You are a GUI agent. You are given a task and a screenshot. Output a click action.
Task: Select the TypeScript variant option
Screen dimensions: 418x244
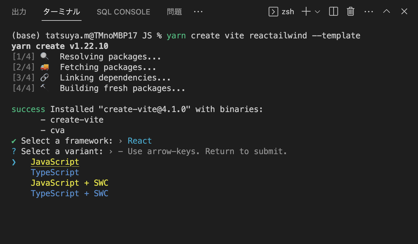(x=55, y=172)
